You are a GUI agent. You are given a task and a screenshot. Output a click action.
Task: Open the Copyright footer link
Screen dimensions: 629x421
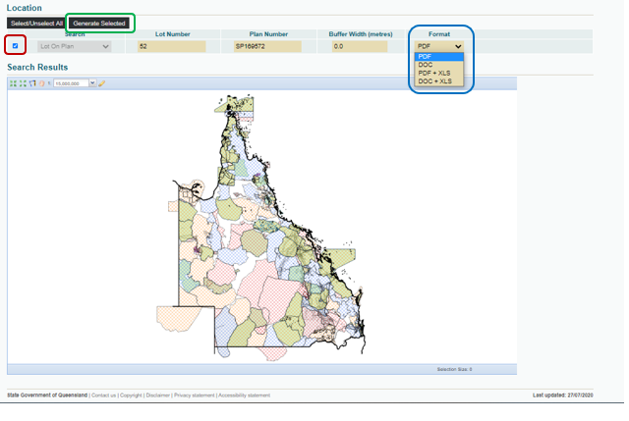coord(131,395)
